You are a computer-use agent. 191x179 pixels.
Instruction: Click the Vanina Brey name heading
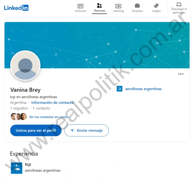click(25, 90)
